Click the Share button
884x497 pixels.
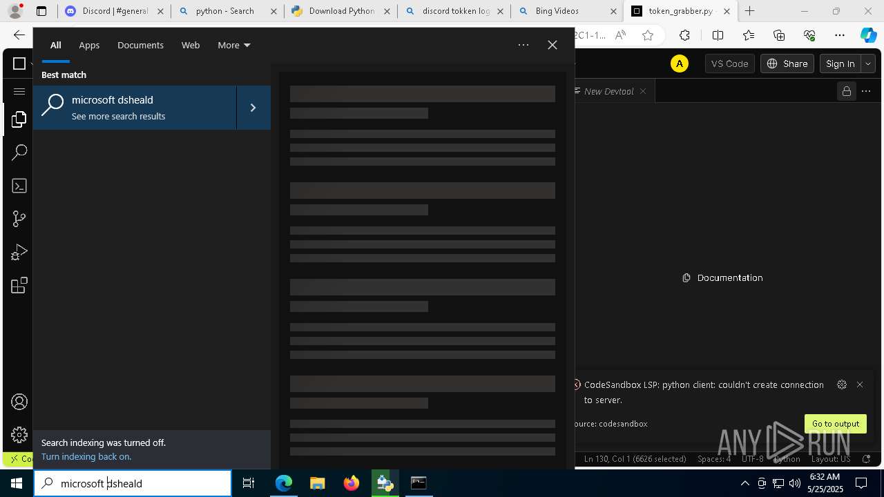click(787, 64)
